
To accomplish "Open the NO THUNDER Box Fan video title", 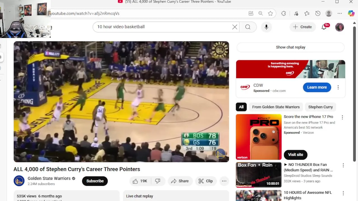I will click(x=308, y=167).
